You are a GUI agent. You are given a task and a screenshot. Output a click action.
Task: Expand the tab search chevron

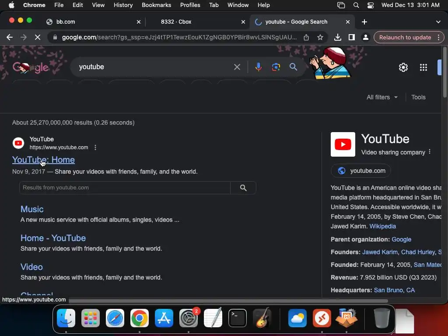pyautogui.click(x=438, y=22)
